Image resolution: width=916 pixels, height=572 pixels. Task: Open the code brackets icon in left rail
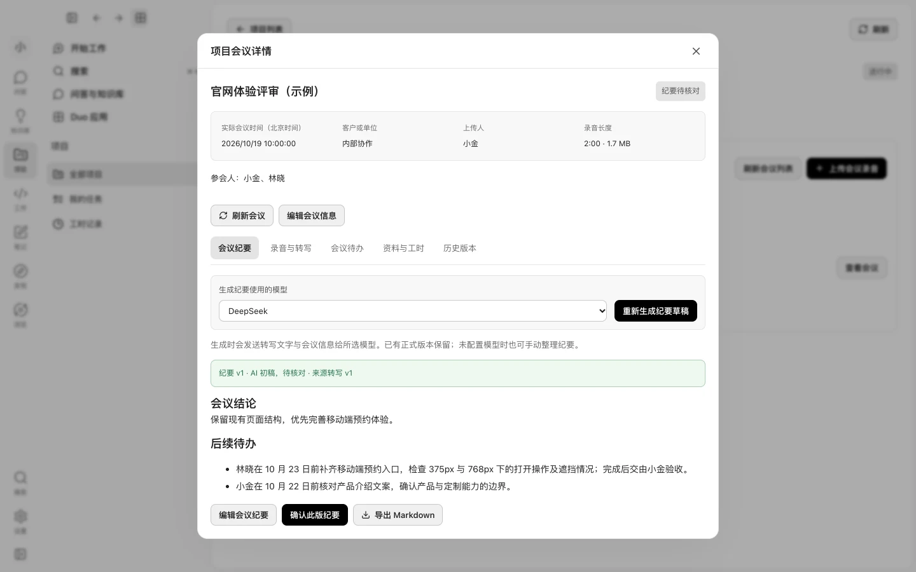[20, 194]
